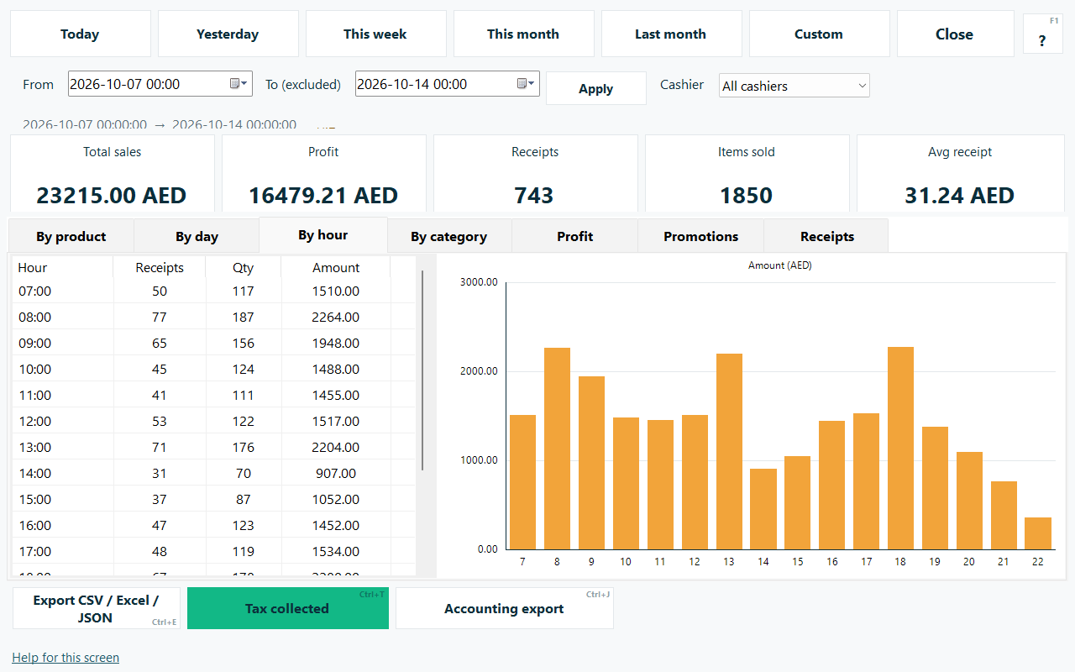Close the report screen
Screen dimensions: 1075x672
956,34
